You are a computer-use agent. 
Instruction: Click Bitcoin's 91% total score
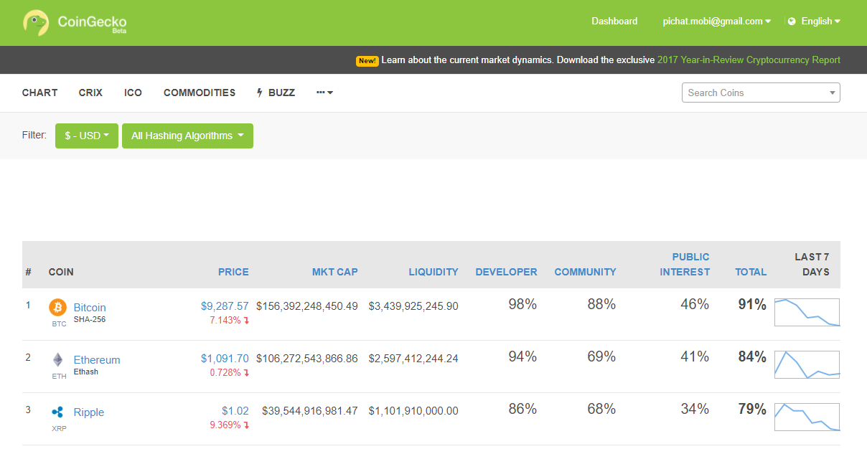[752, 304]
